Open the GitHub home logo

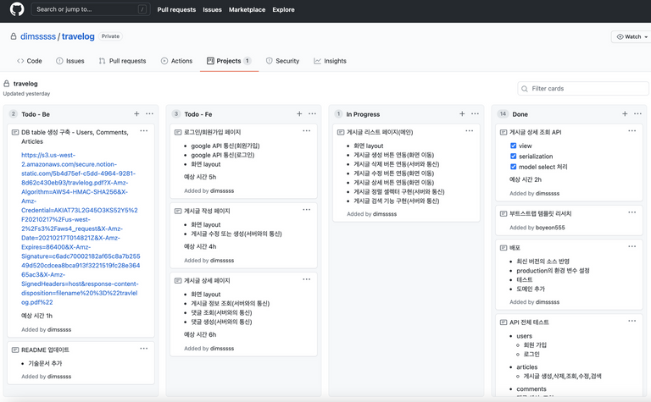click(17, 9)
